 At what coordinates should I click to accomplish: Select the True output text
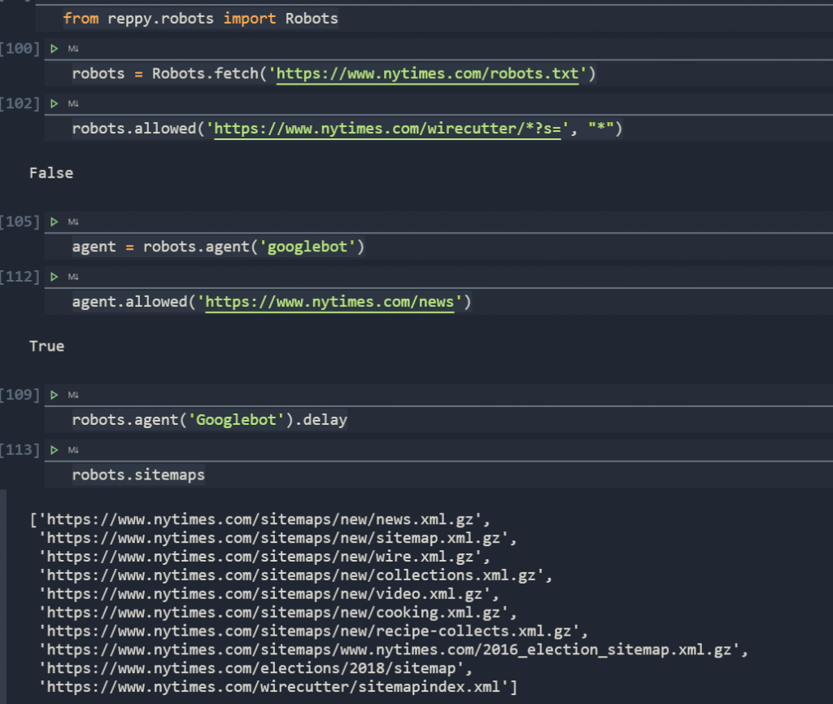click(x=46, y=347)
